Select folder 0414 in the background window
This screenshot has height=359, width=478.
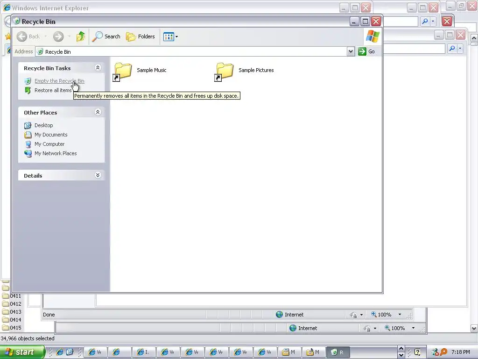coord(12,320)
